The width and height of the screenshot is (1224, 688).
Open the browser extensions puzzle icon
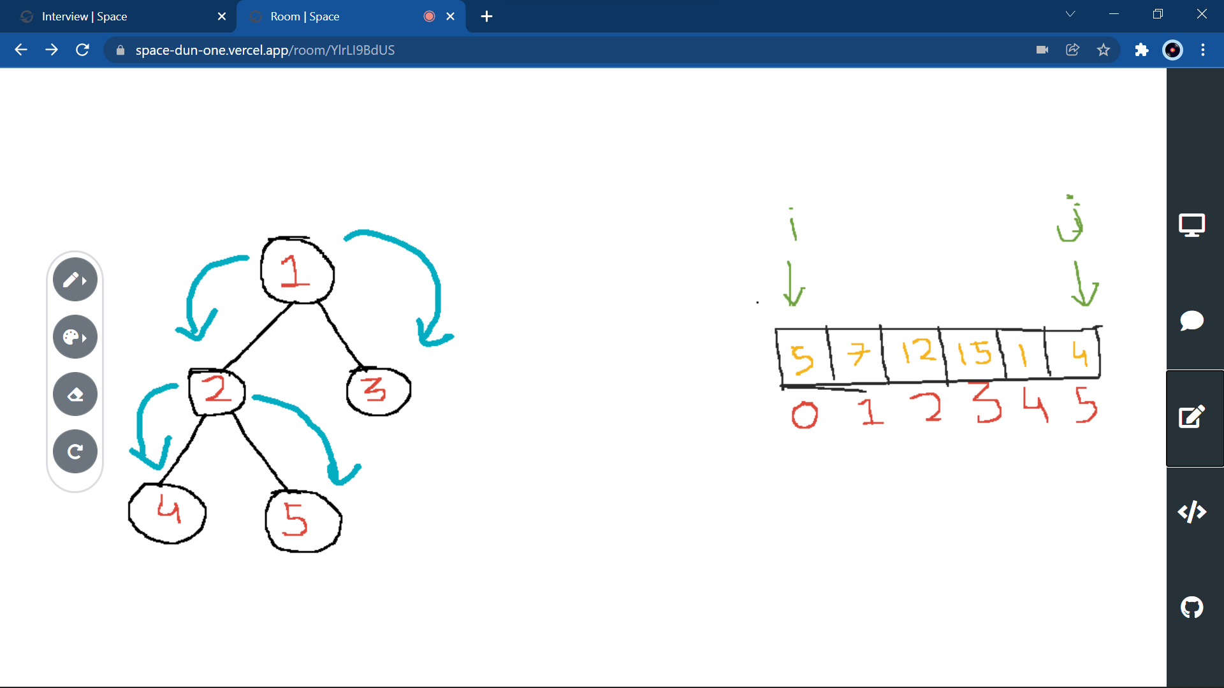[x=1141, y=50]
